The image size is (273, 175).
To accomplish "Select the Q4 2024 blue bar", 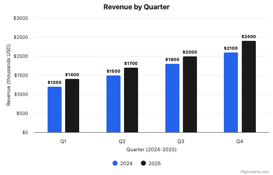I will coord(231,93).
